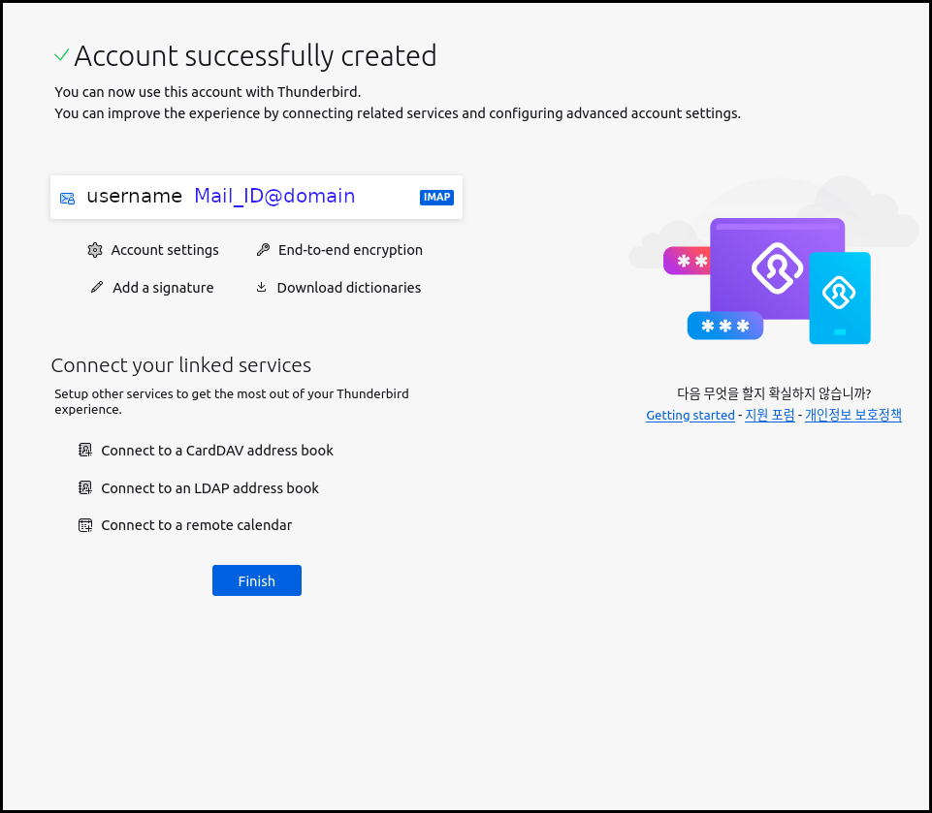932x813 pixels.
Task: Click the IMAP badge on account card
Action: 436,197
